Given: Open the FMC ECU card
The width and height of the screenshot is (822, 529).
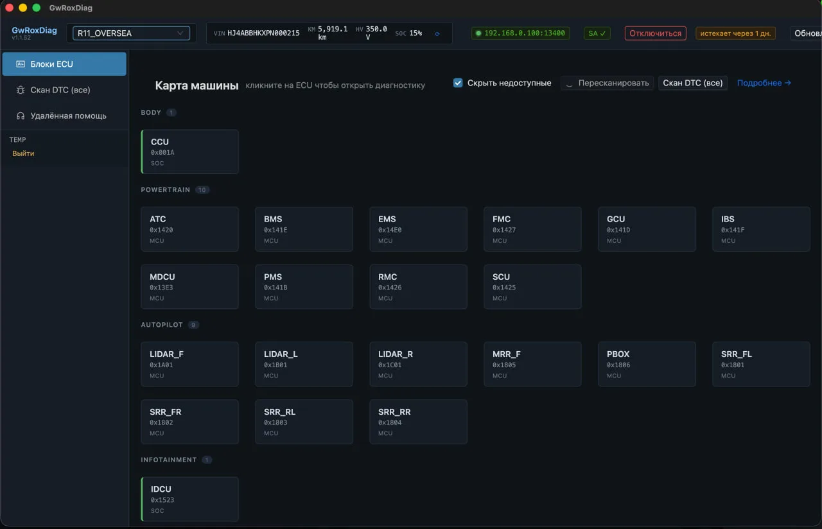Looking at the screenshot, I should 533,229.
